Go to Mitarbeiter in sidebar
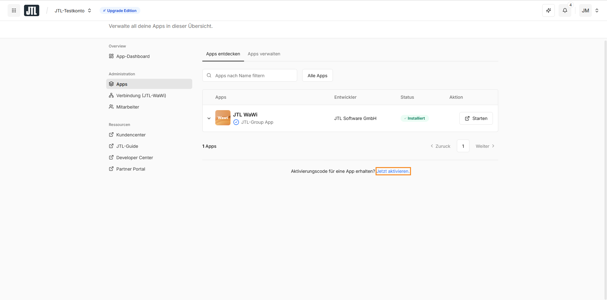The image size is (607, 300). 128,107
